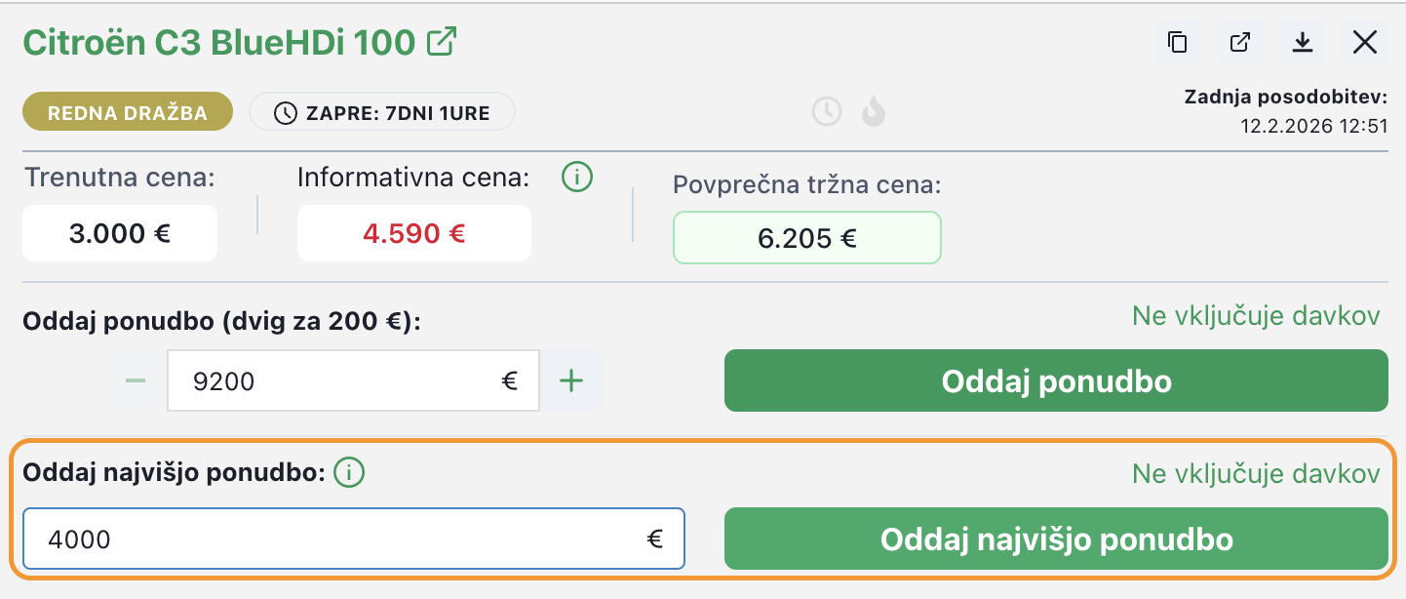This screenshot has height=599, width=1406.
Task: Close the auction panel
Action: [1364, 42]
